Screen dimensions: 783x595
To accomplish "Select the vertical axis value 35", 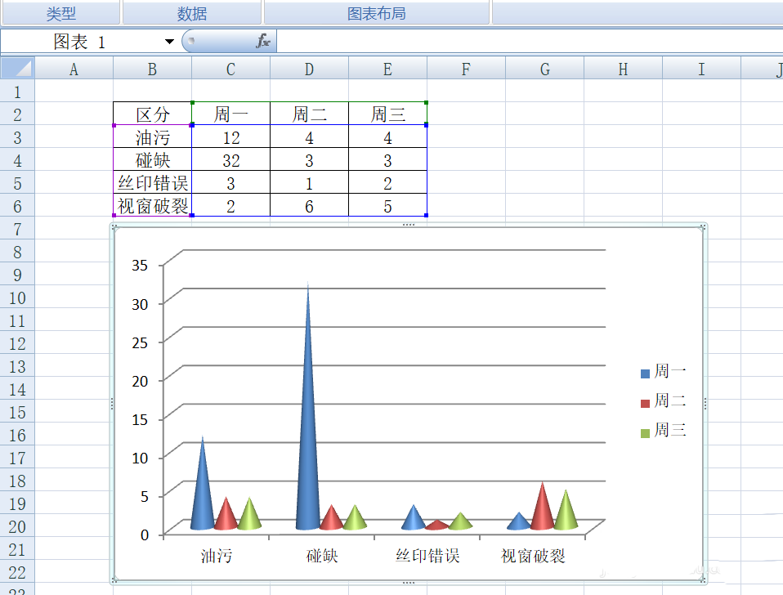I will (139, 266).
